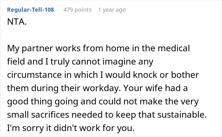
Task: Click the word medical in the comment
Action: coord(174,48)
